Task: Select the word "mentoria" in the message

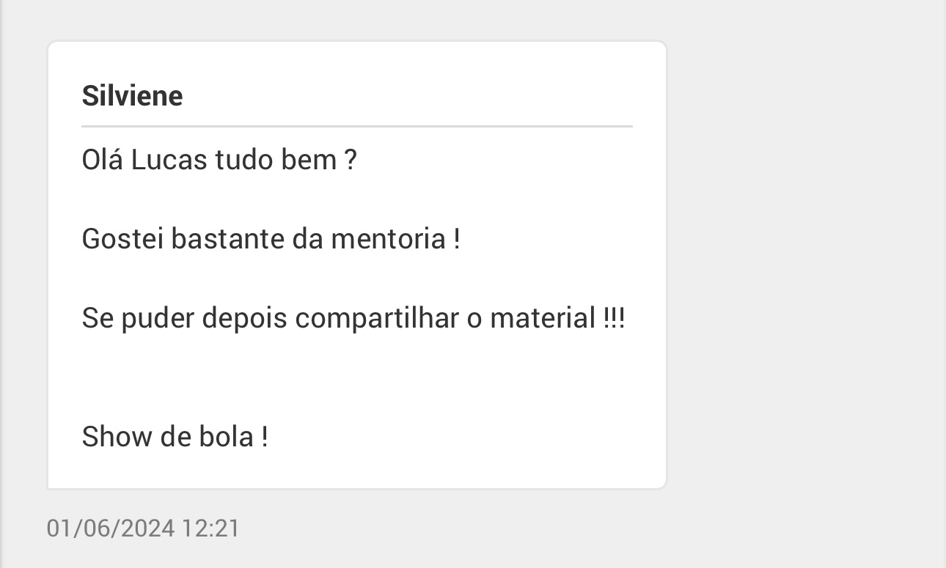Action: point(388,239)
